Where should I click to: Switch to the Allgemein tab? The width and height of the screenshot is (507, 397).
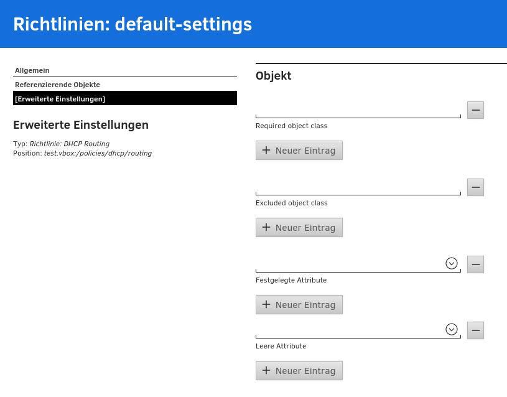point(32,70)
